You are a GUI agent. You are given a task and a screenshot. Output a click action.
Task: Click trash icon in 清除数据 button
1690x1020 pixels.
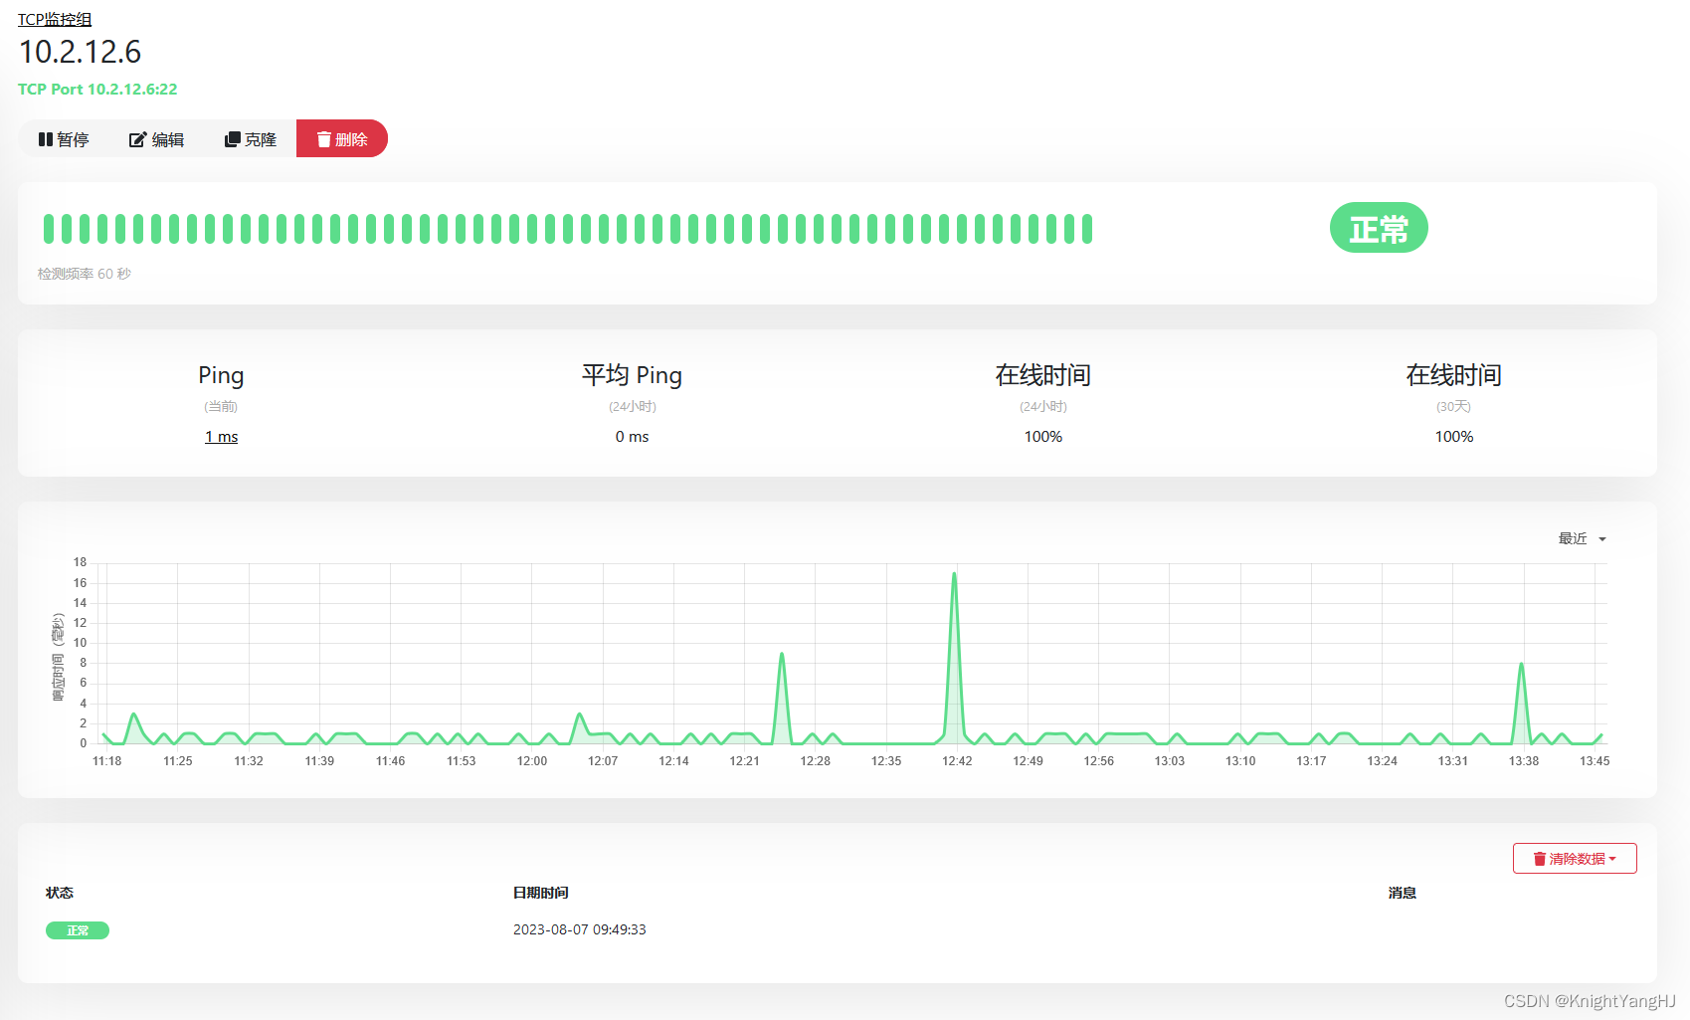click(1540, 859)
